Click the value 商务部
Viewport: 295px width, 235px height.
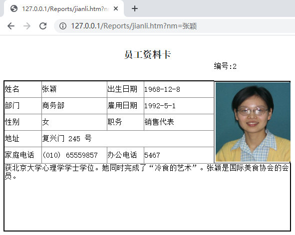coord(53,105)
